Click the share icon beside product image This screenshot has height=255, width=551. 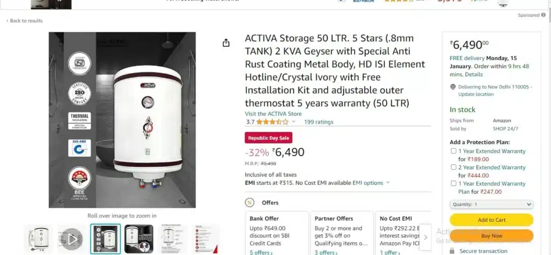point(226,43)
